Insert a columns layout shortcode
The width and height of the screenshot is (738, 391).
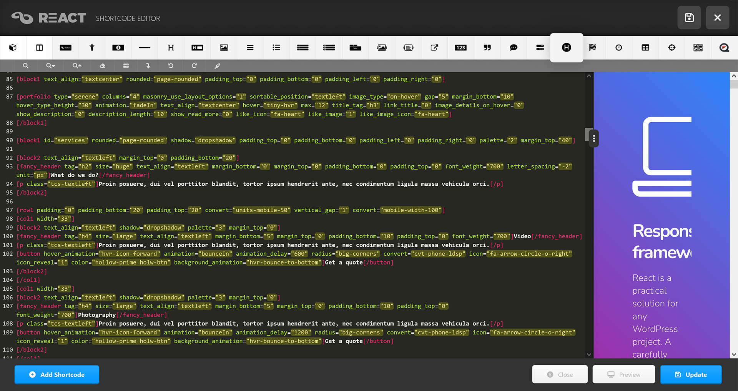39,48
